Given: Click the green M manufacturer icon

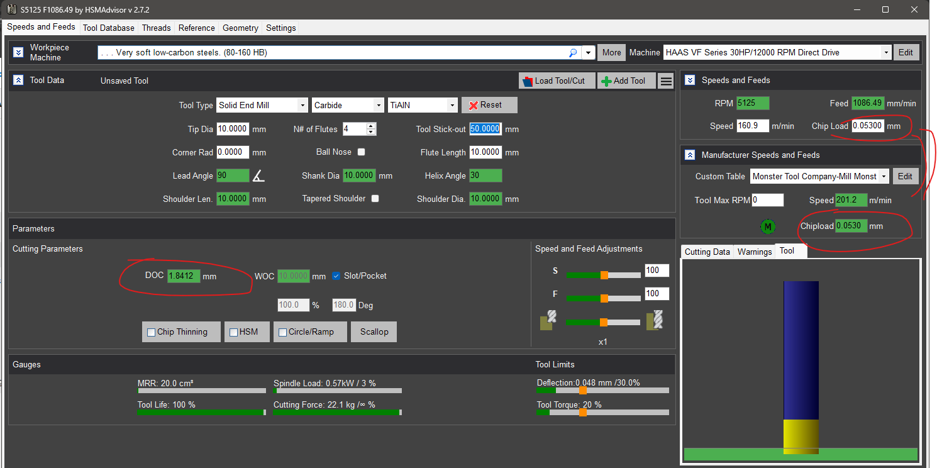Looking at the screenshot, I should [x=767, y=226].
